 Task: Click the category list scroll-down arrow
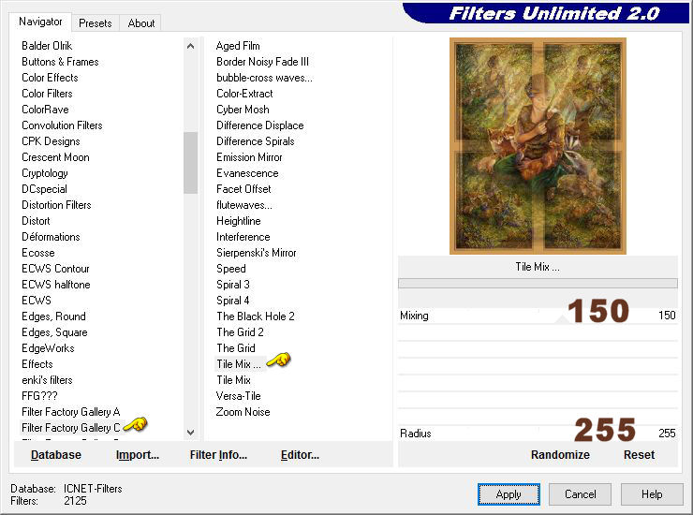coord(190,433)
